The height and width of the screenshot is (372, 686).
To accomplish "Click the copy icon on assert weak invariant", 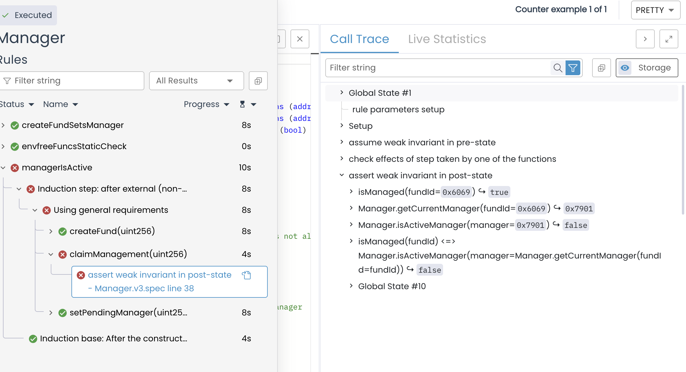I will pyautogui.click(x=246, y=275).
